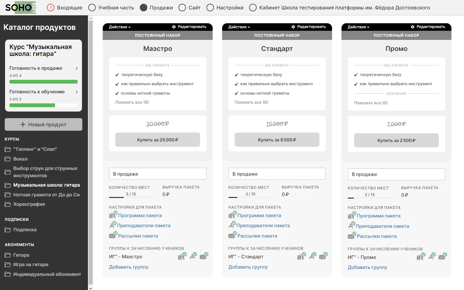
Task: Click Редактировать on Стандарт card
Action: [309, 27]
